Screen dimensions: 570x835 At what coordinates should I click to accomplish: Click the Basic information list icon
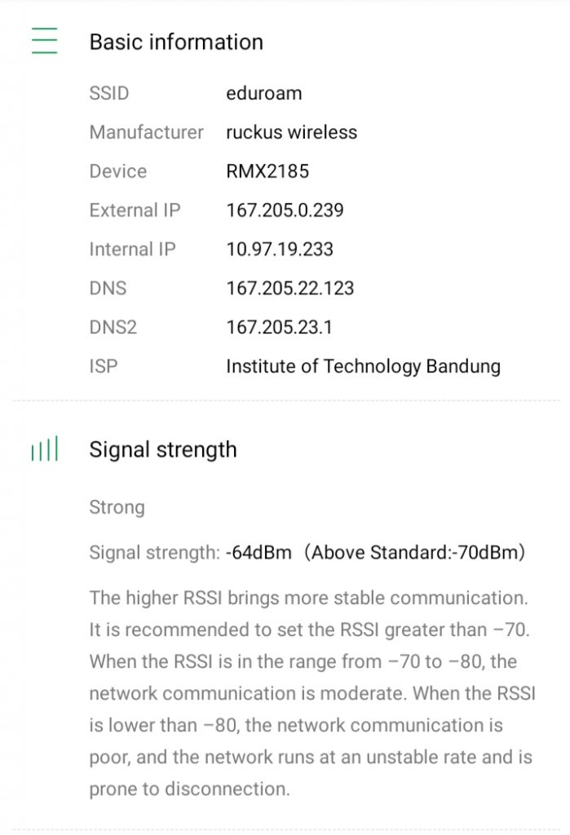click(x=45, y=41)
